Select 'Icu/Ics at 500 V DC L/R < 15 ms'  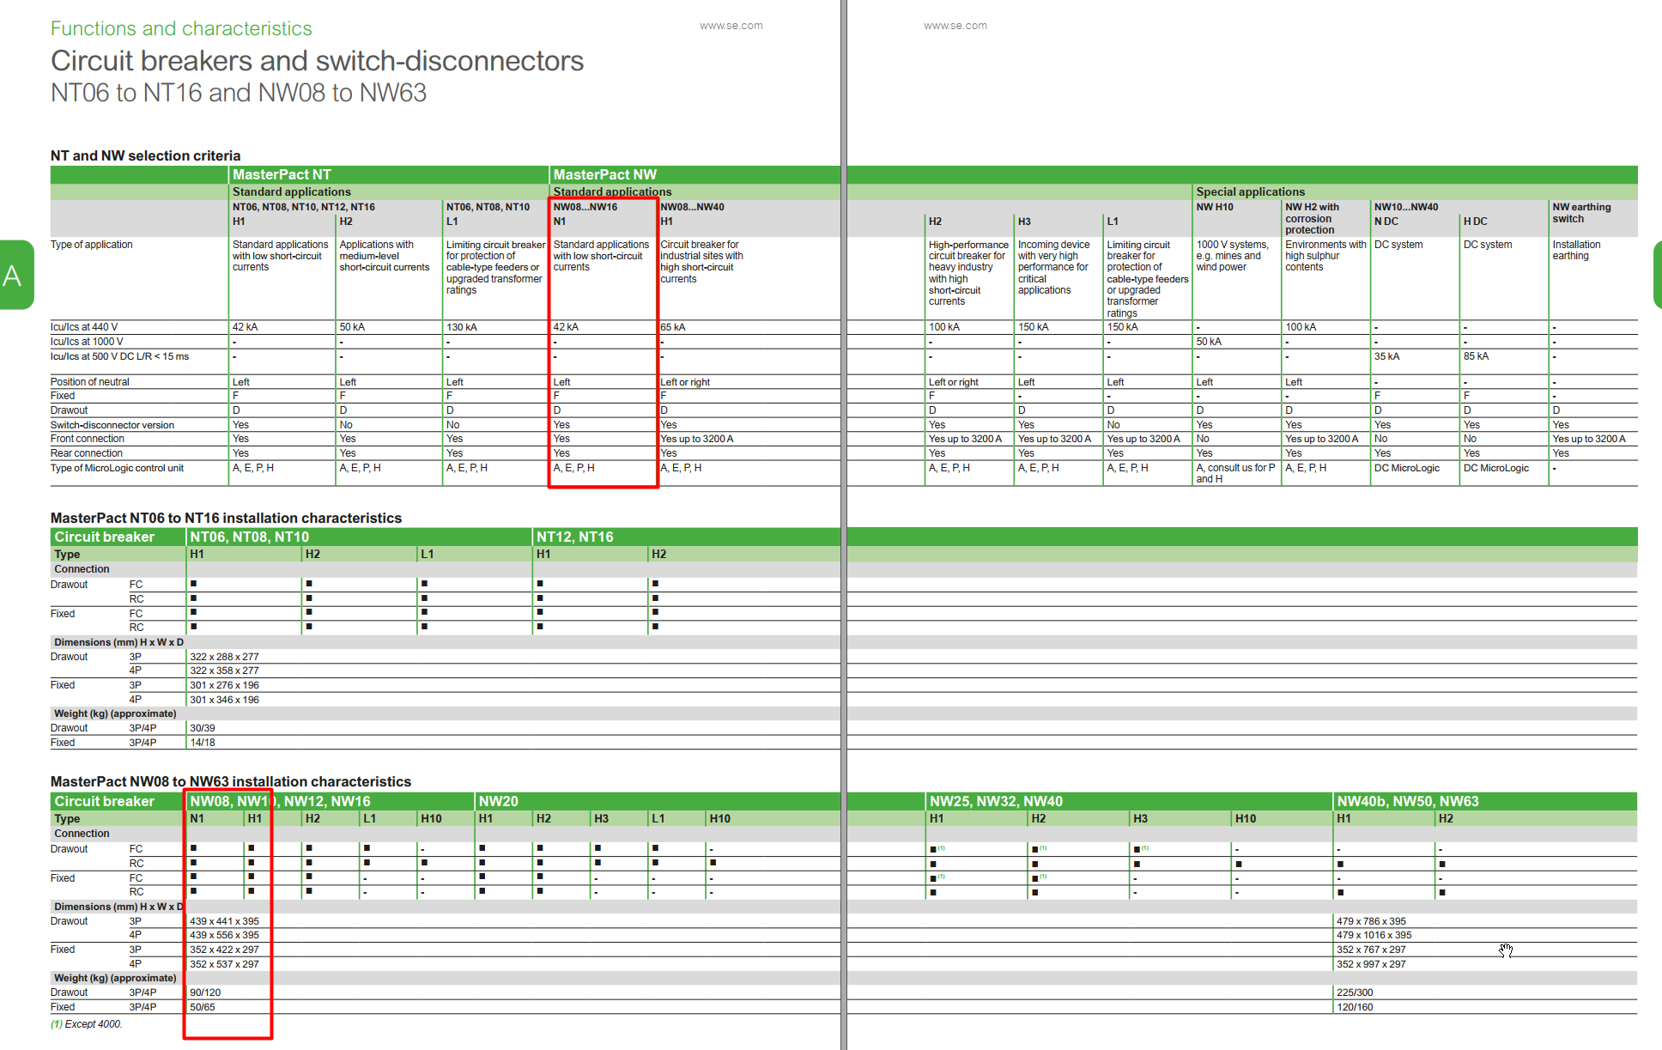tap(119, 356)
